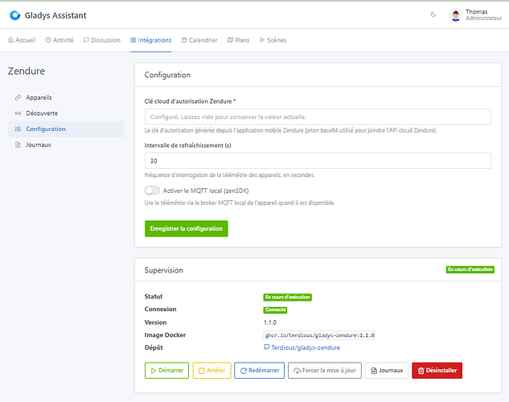509x402 pixels.
Task: Open the Calendrier tab
Action: point(199,40)
